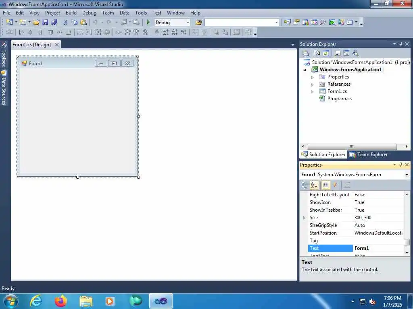The height and width of the screenshot is (309, 413).
Task: Click the Save All toolbar icon
Action: [54, 23]
